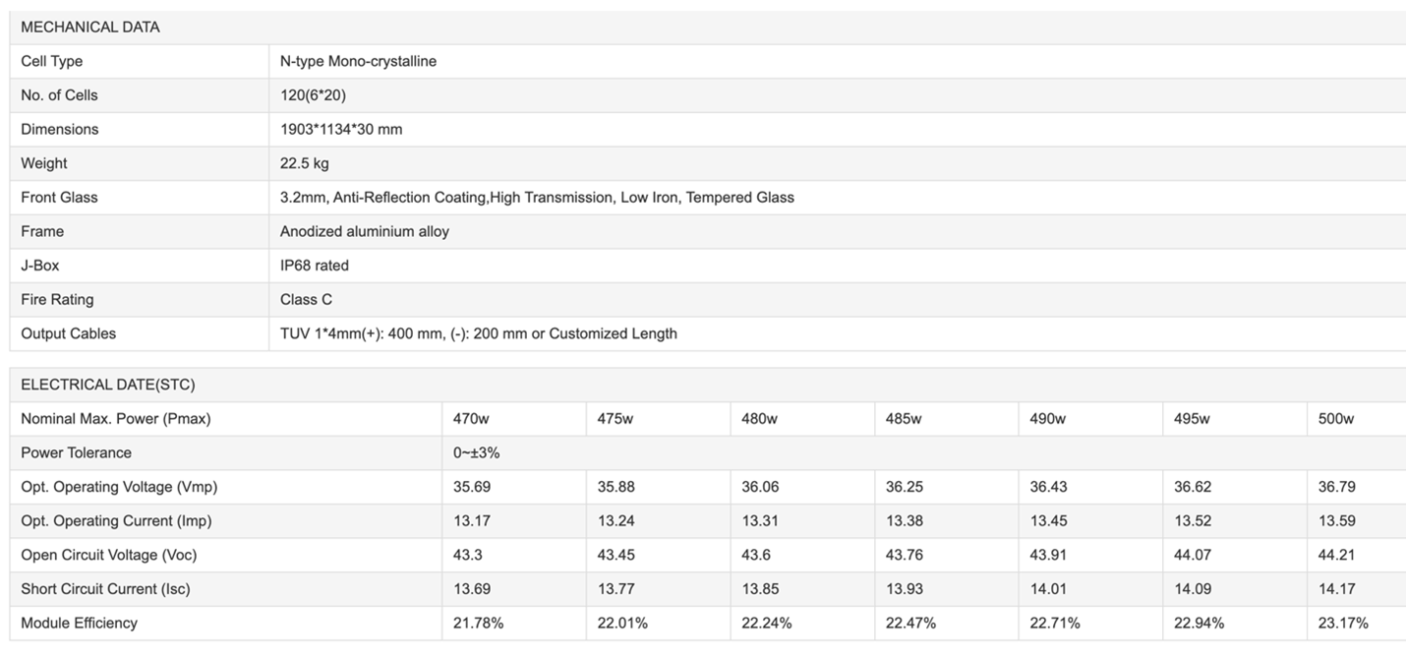
Task: Select the Front Glass description text
Action: (x=537, y=198)
